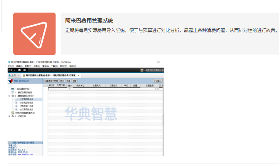Click the search-scope icon dropdown beside search box

[x=142, y=70]
